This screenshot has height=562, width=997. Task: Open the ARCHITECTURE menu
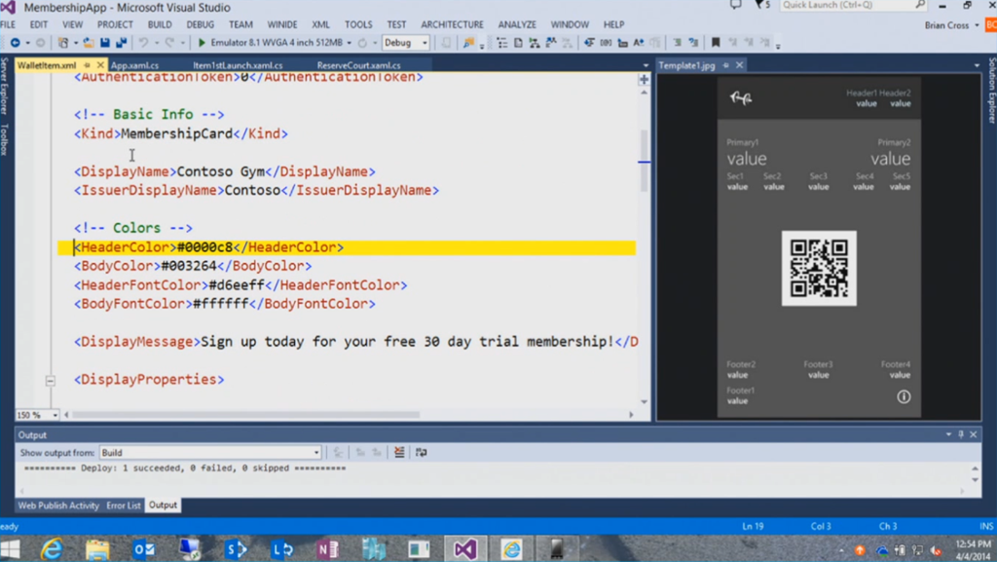[452, 24]
